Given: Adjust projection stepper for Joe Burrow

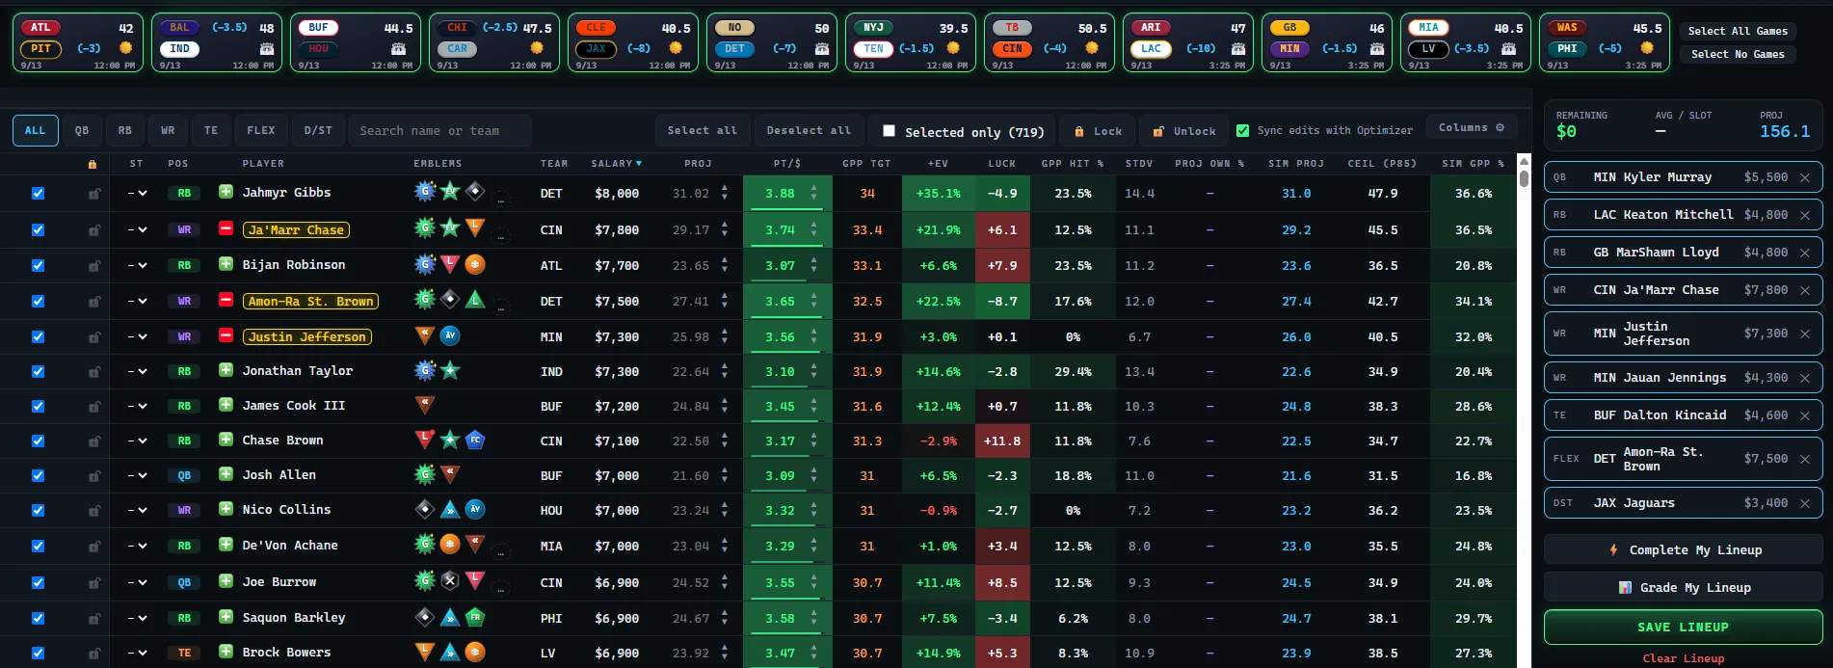Looking at the screenshot, I should 725,582.
